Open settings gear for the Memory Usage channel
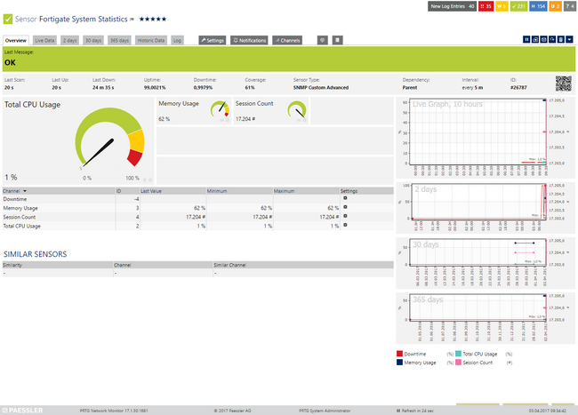This screenshot has height=415, width=578. tap(345, 207)
